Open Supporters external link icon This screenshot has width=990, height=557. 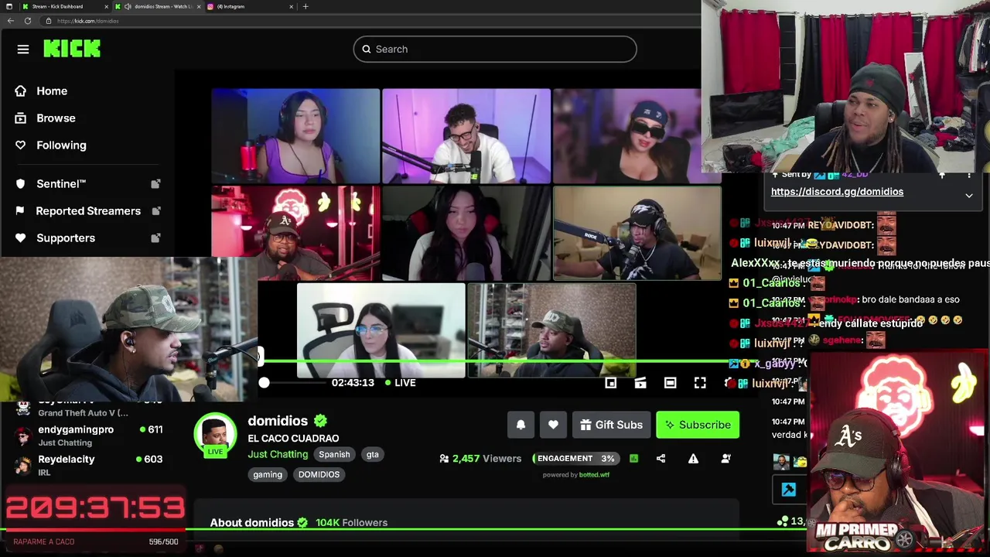pyautogui.click(x=155, y=238)
